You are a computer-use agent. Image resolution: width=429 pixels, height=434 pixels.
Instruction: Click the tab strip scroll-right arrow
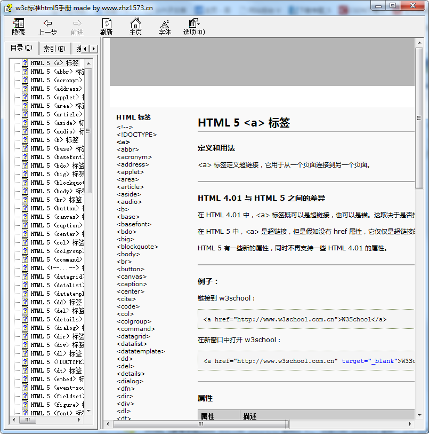click(x=94, y=49)
